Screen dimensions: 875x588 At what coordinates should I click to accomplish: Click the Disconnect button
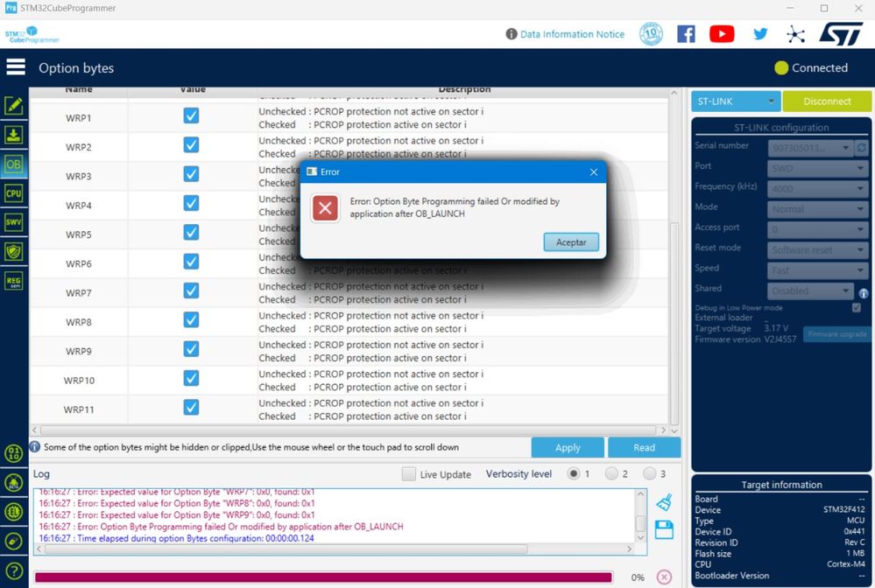coord(827,101)
